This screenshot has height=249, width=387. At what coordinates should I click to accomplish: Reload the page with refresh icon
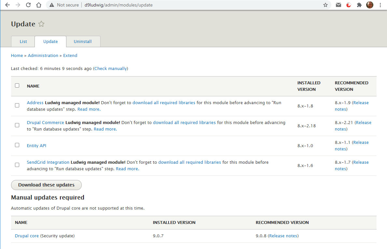coord(28,5)
